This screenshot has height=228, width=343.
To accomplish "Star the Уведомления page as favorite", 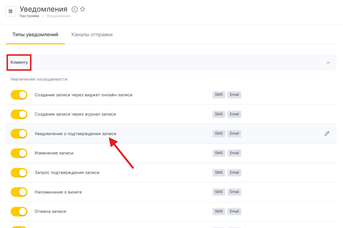I will point(83,9).
